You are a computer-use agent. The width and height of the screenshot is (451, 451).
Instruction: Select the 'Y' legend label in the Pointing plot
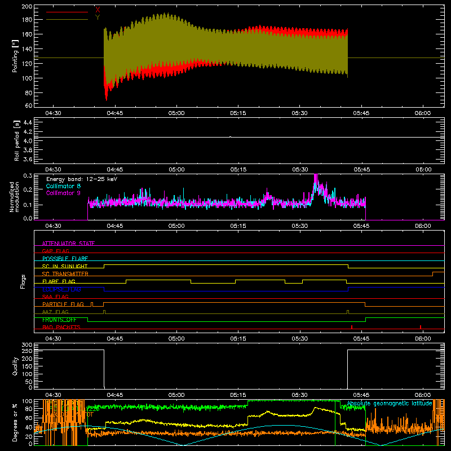pos(98,17)
